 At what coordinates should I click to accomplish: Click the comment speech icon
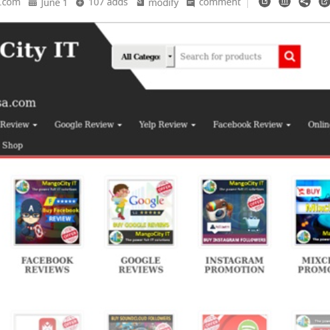pos(191,3)
